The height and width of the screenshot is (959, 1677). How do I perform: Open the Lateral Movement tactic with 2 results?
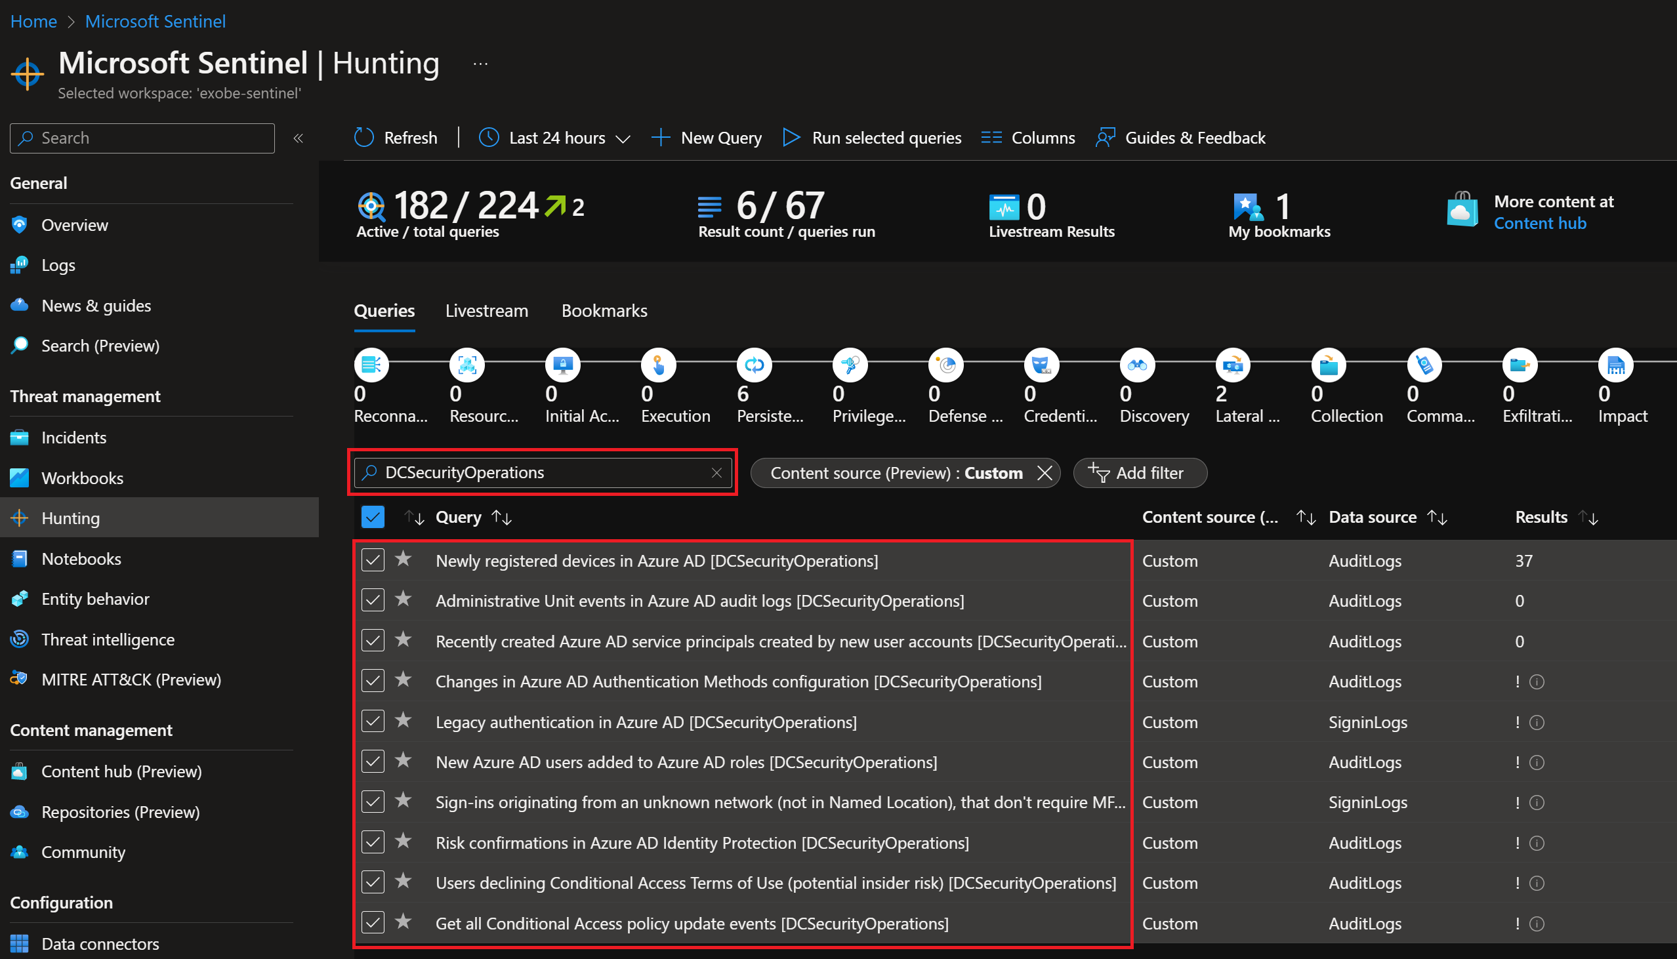1232,364
